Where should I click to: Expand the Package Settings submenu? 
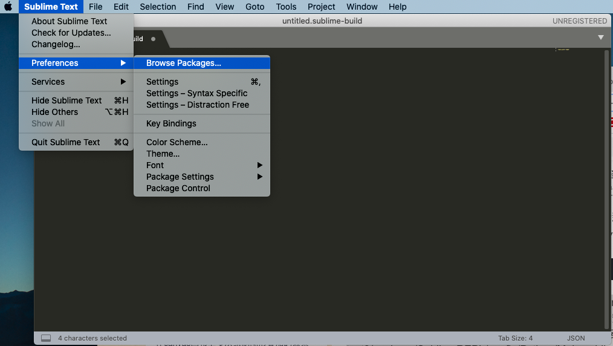(x=202, y=177)
